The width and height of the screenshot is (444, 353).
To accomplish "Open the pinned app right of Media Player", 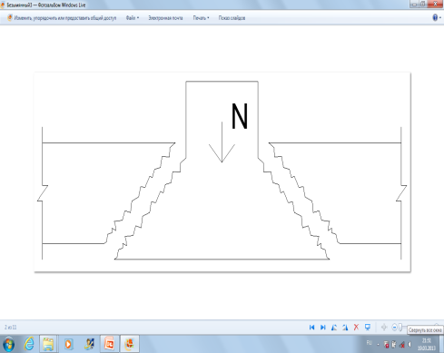I will coord(89,344).
